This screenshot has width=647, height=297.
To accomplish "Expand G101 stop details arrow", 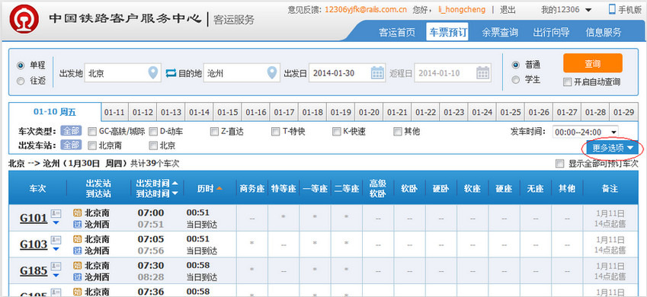I will [56, 223].
